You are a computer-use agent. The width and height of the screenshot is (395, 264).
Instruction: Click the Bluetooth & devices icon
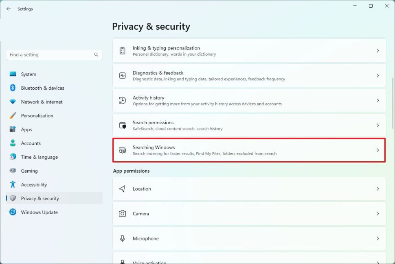[13, 88]
